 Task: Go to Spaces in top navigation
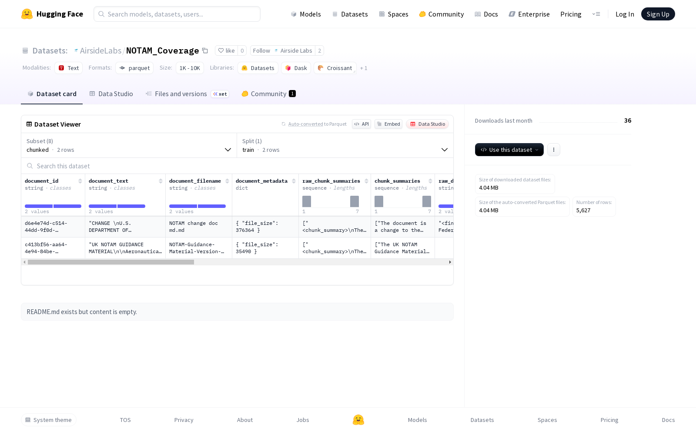(394, 14)
